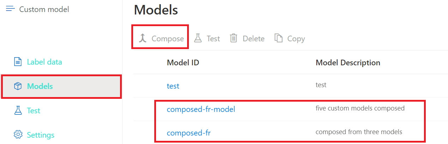Click the Settings gear icon
This screenshot has height=144, width=448.
(18, 135)
